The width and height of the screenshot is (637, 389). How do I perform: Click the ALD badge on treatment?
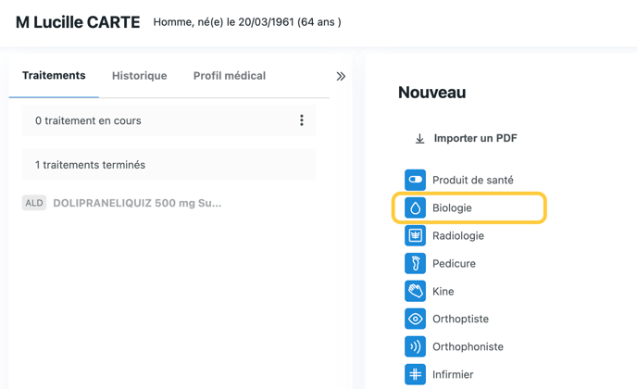point(34,203)
